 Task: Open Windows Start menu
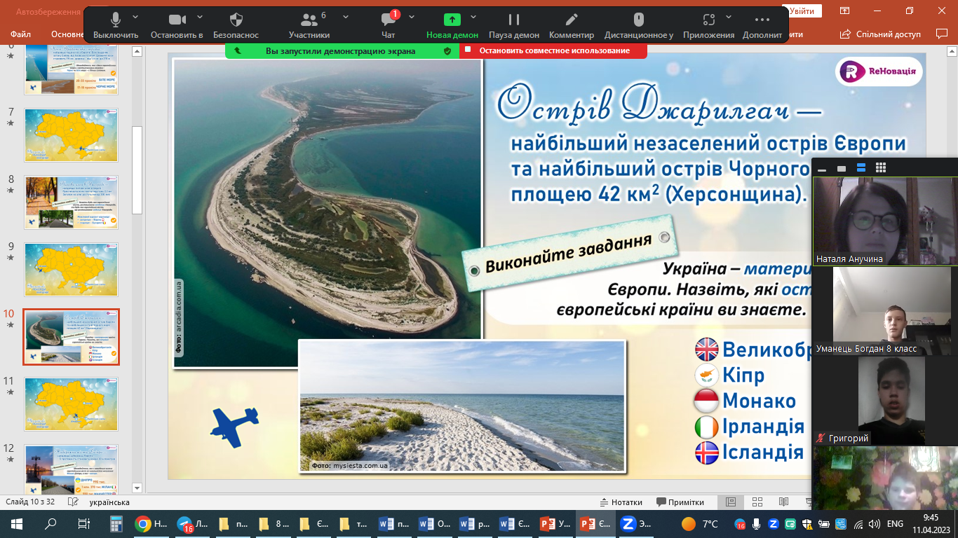click(16, 523)
